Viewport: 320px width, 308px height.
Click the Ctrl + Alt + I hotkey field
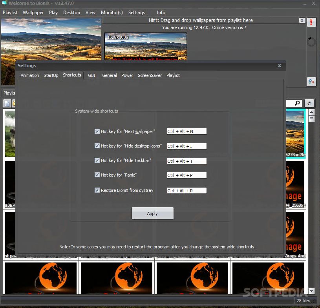[187, 146]
